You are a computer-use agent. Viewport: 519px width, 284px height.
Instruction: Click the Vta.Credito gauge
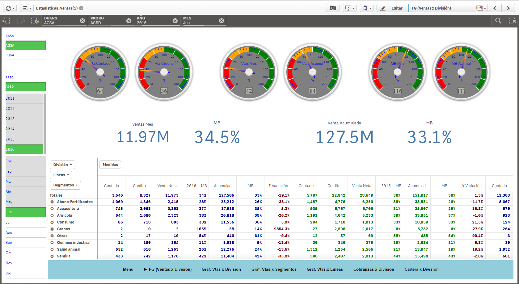[x=164, y=72]
